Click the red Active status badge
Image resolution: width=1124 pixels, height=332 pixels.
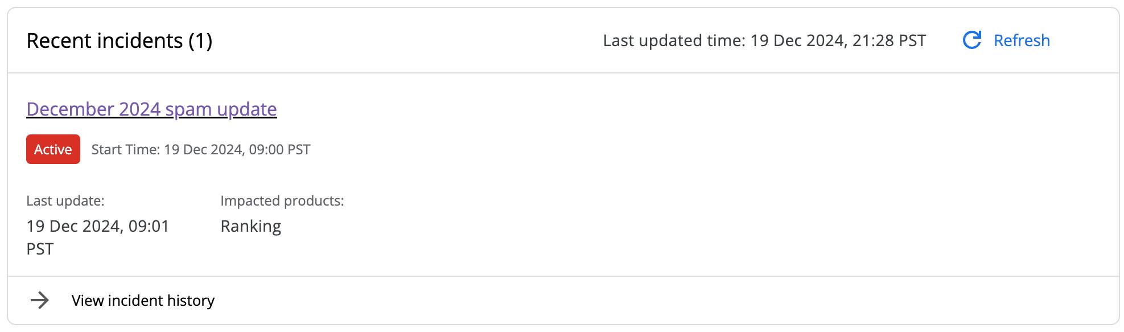[53, 149]
